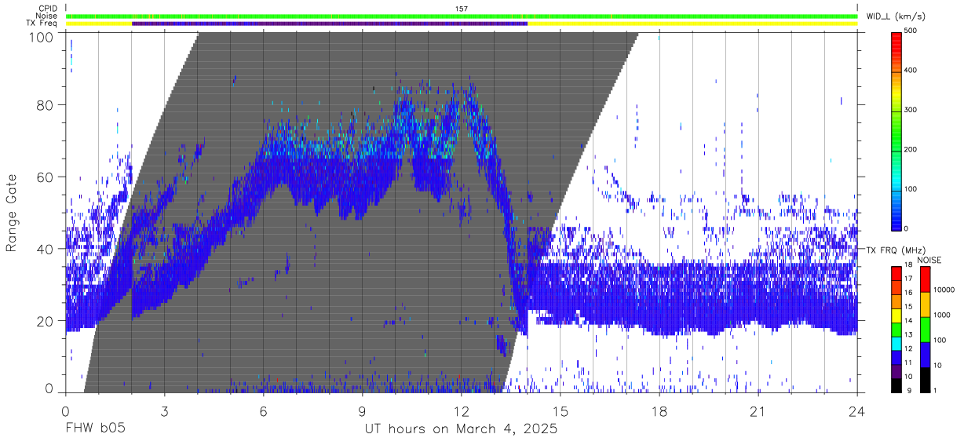Click the CPID value 157
964x445 pixels.
point(462,9)
